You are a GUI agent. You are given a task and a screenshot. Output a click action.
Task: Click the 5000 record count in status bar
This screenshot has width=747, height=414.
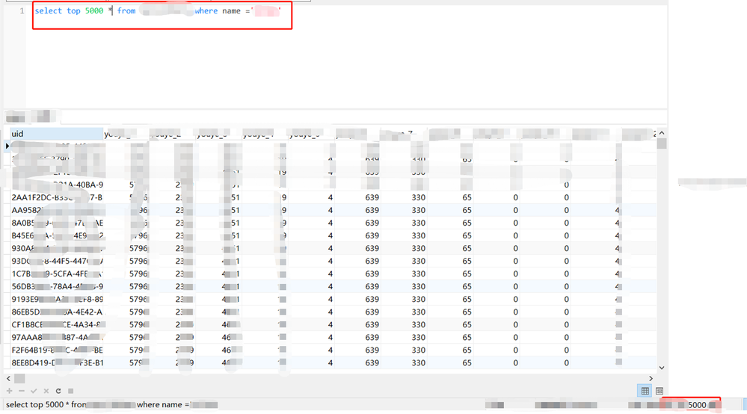point(697,405)
